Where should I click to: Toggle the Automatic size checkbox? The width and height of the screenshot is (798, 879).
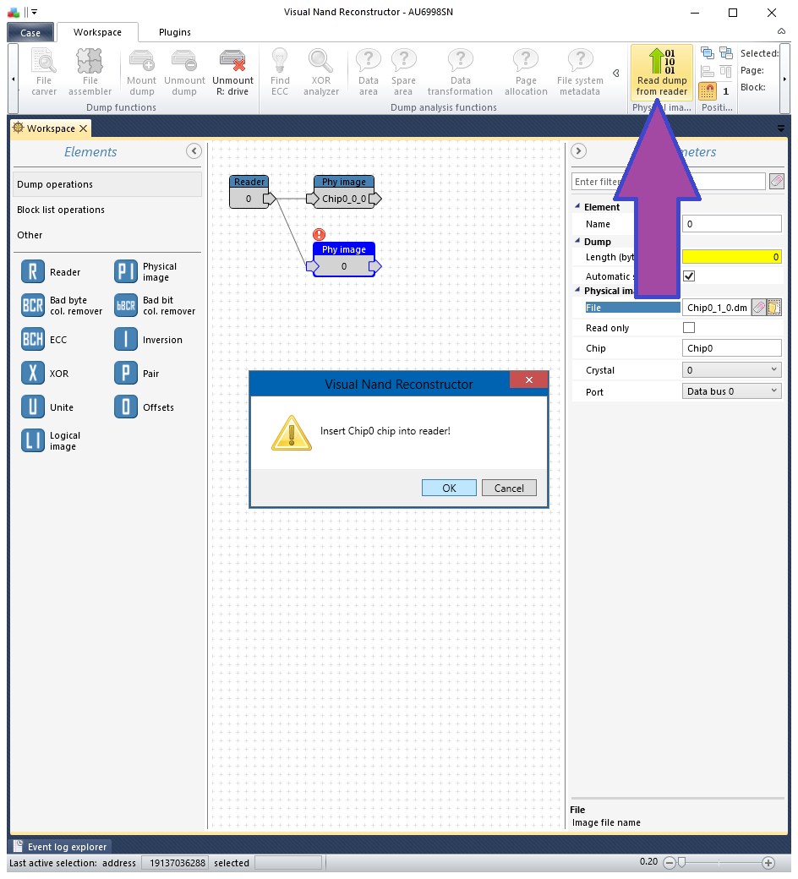689,276
